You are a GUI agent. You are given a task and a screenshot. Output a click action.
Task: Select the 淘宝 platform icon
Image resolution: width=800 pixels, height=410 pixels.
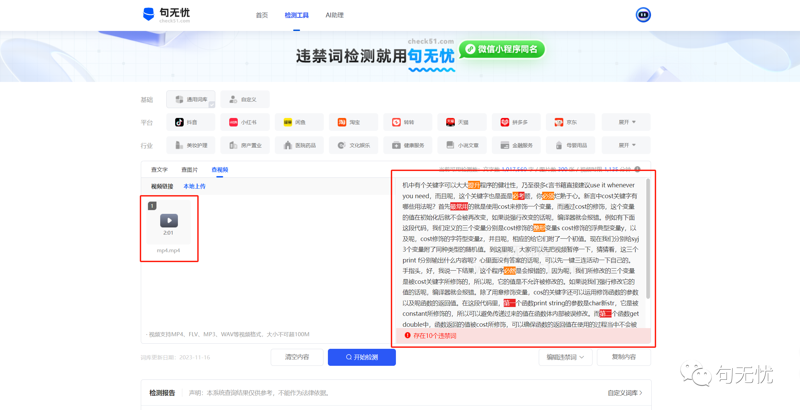coord(342,122)
